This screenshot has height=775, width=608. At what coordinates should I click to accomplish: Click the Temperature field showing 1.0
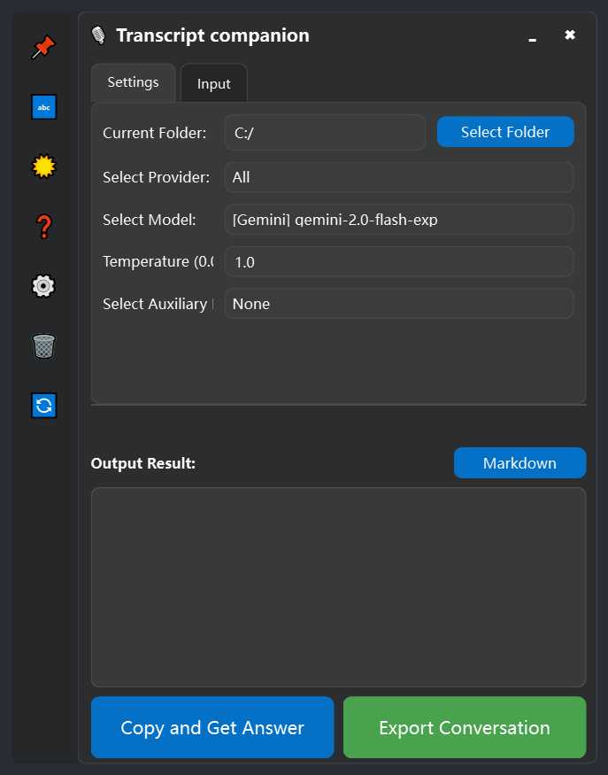(x=399, y=262)
